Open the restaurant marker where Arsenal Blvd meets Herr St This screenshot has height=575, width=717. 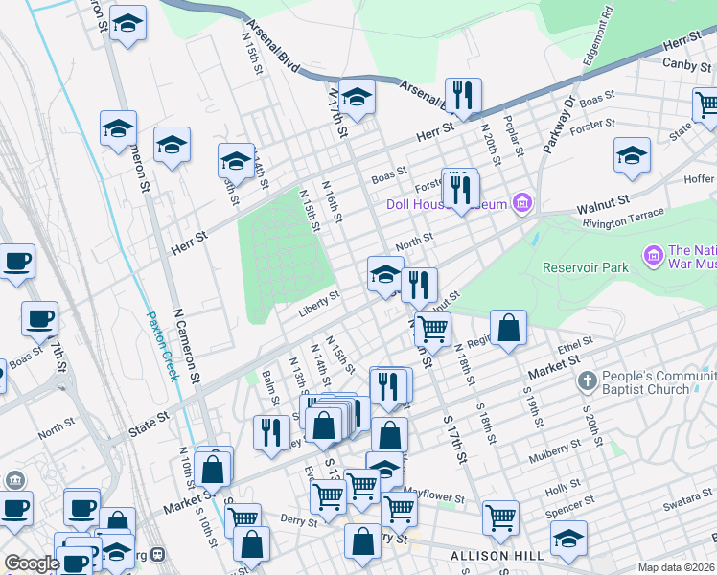point(463,97)
